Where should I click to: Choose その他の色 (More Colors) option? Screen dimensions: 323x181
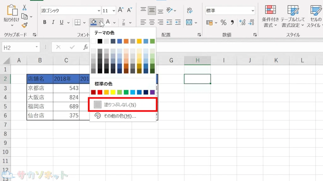pos(123,116)
